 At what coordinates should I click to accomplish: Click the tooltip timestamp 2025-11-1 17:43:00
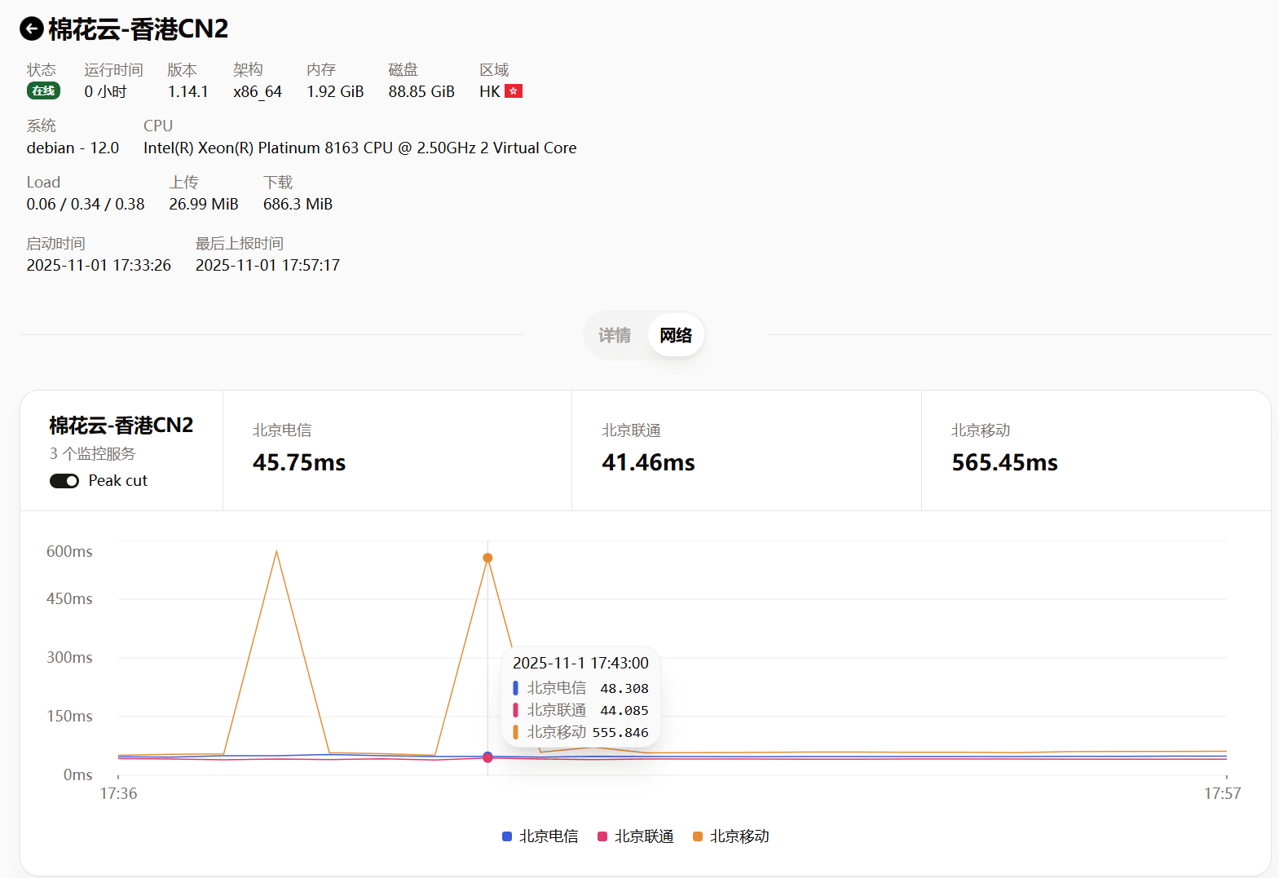[580, 663]
